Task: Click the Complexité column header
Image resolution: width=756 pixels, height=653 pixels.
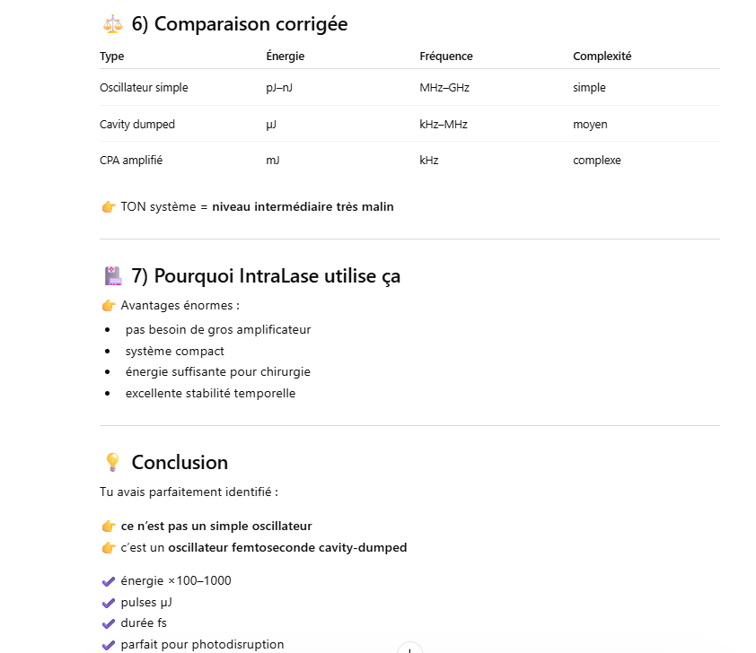Action: coord(602,57)
